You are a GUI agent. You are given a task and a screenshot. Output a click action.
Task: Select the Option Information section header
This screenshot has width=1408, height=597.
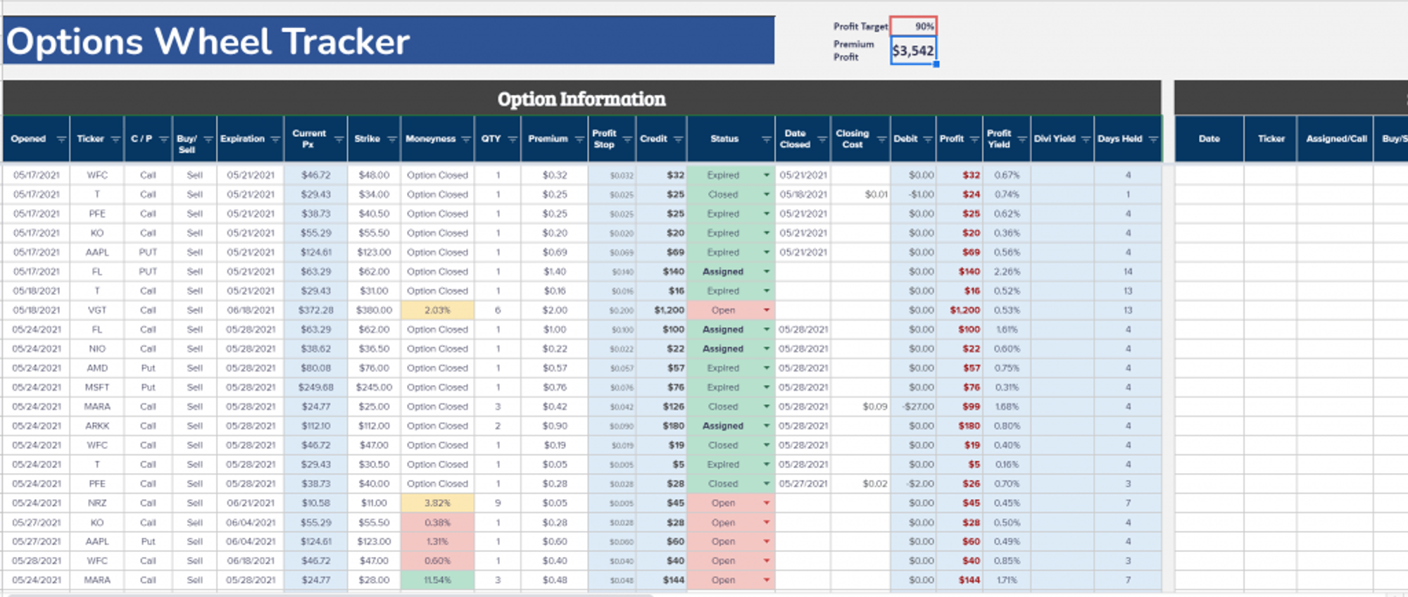(582, 99)
